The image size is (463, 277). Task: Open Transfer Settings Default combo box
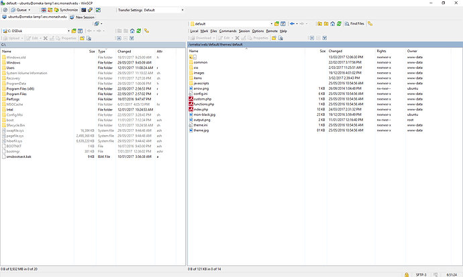[164, 10]
